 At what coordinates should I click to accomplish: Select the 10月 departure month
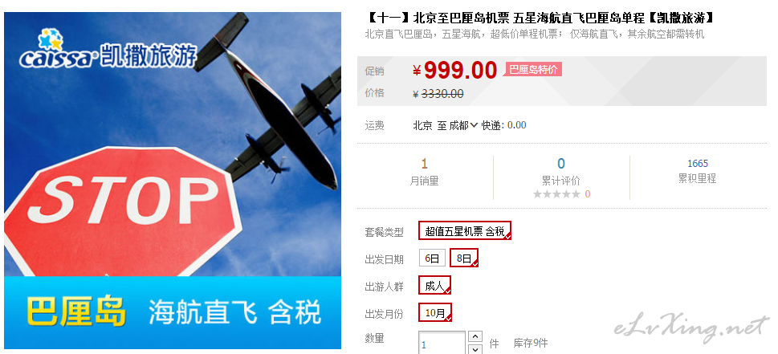[x=435, y=312]
